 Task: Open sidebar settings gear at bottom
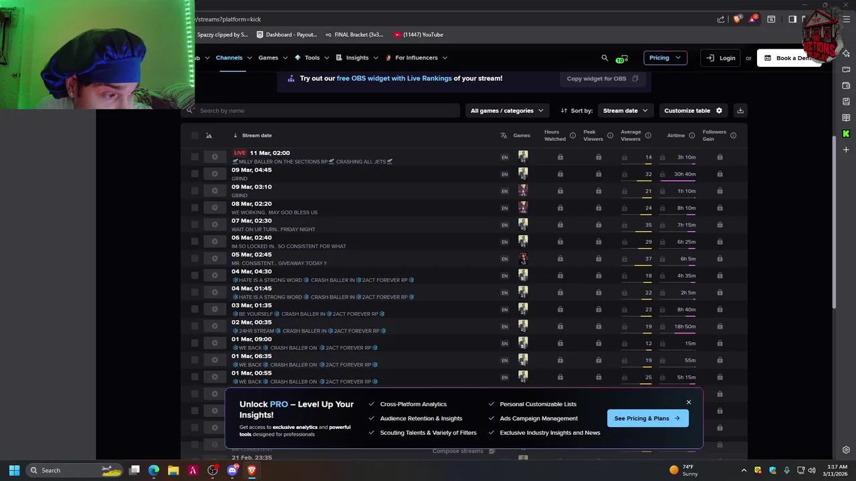pos(846,450)
